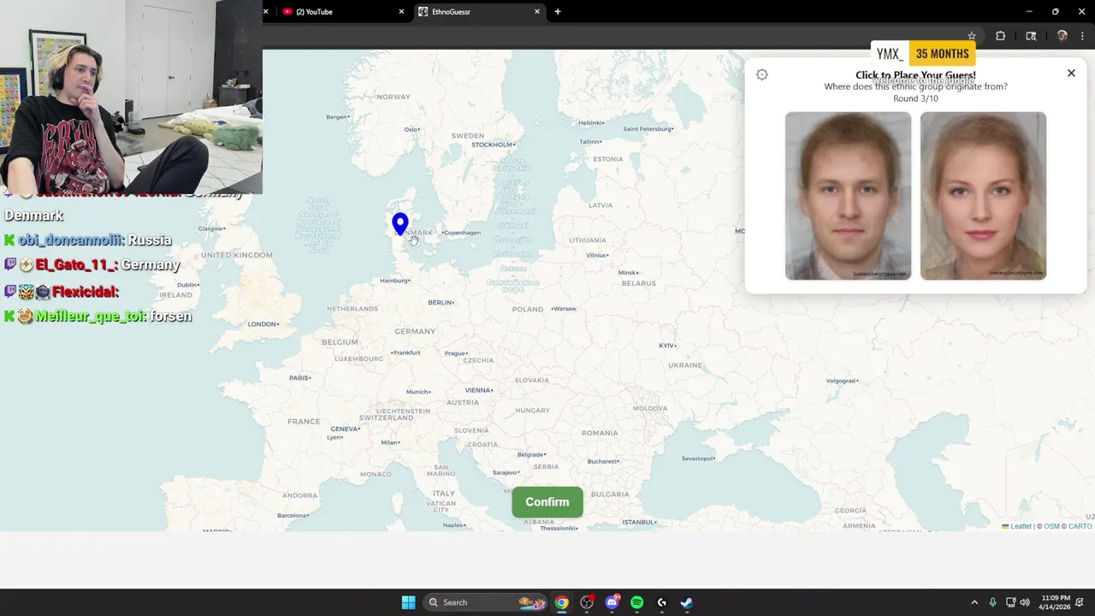Open the Leaflet attribution link
Viewport: 1095px width, 616px height.
coord(1021,526)
